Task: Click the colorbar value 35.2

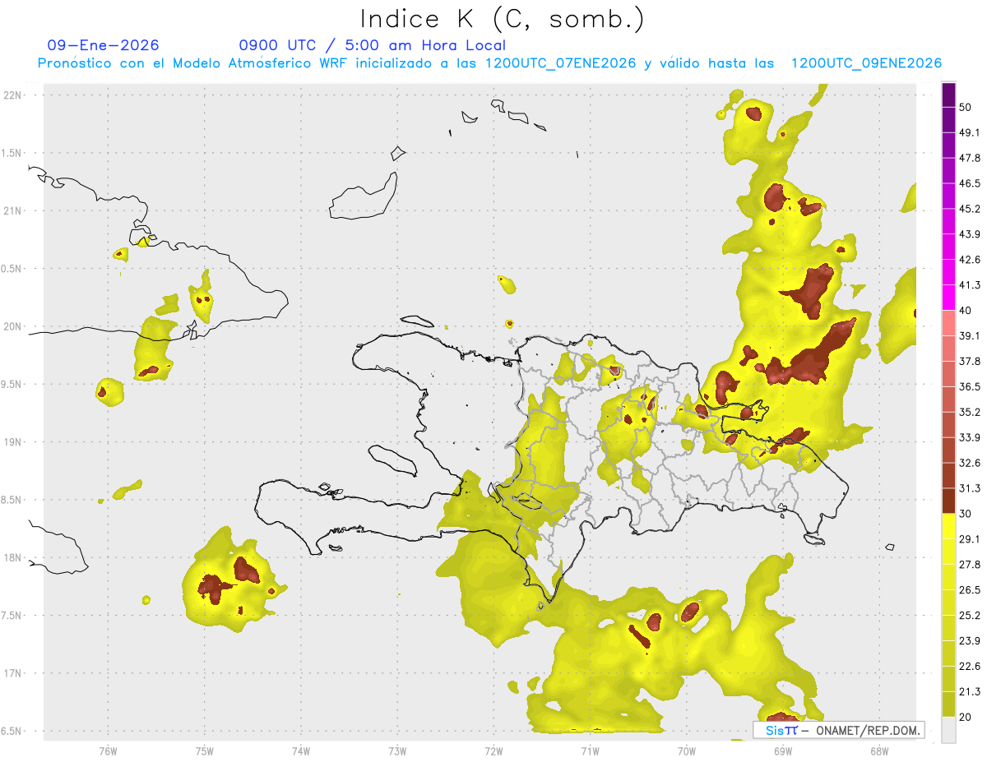Action: [970, 412]
